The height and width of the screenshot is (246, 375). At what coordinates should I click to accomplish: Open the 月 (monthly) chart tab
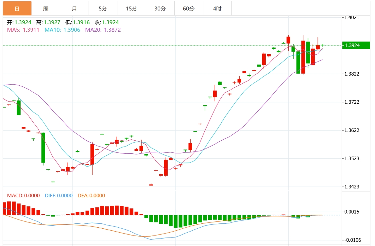tap(74, 9)
